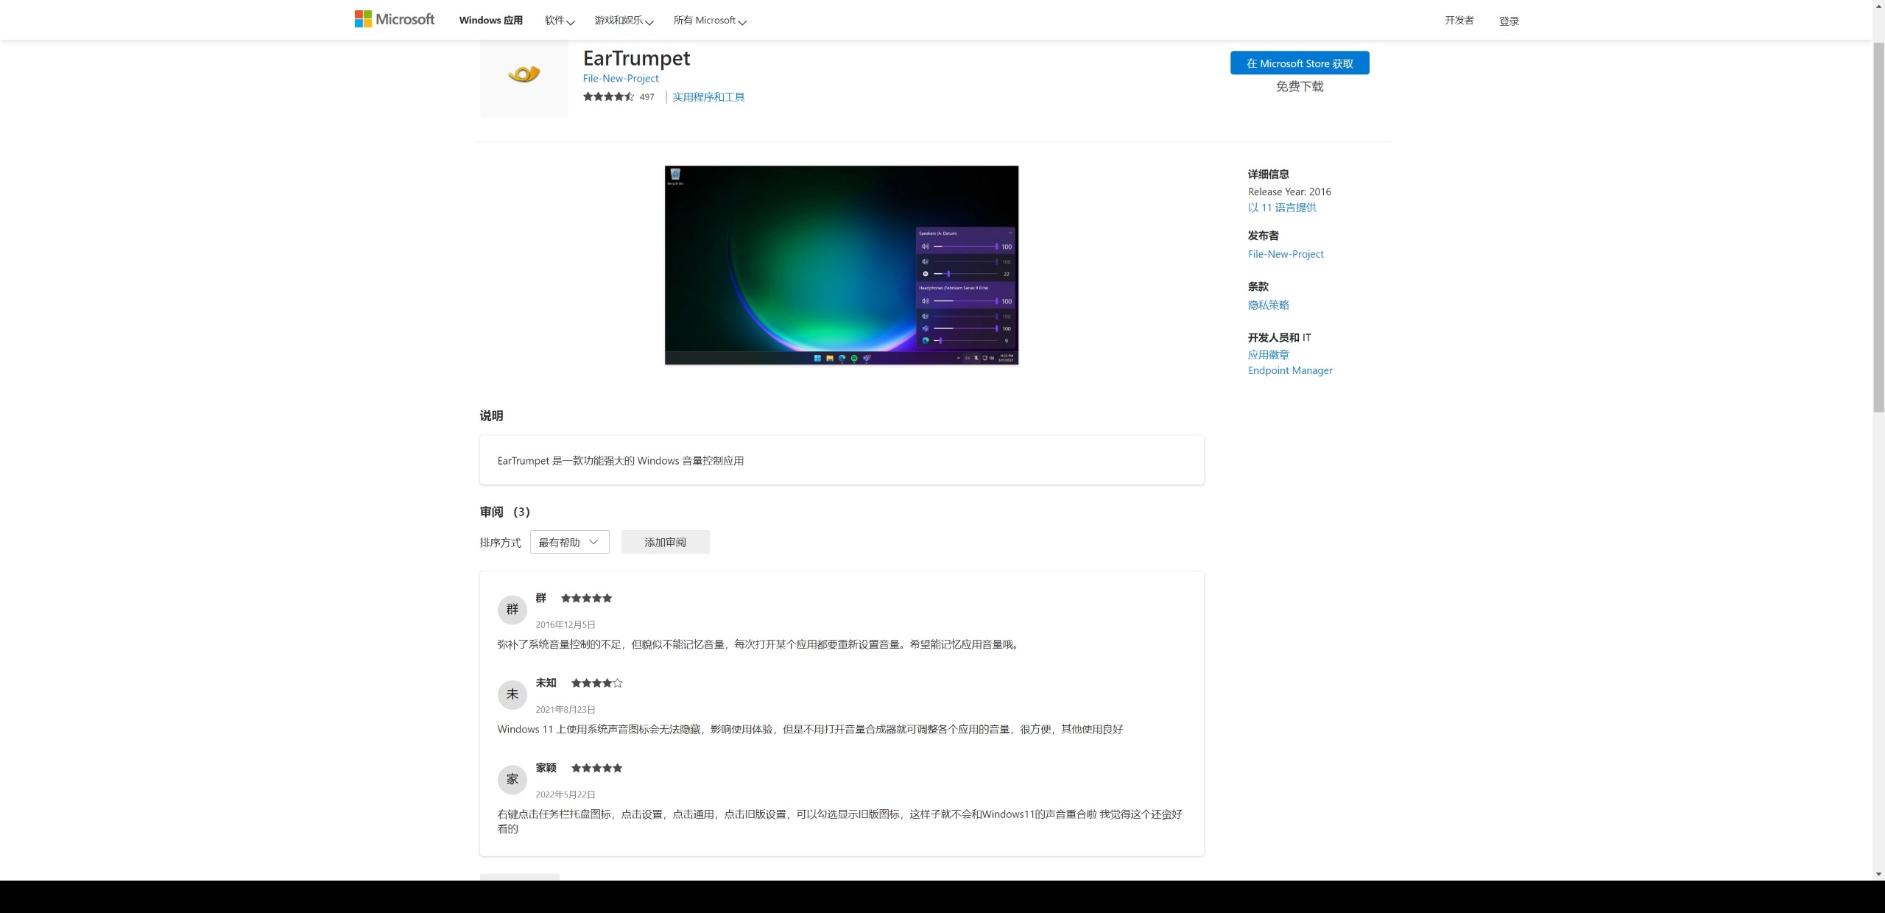Open the 隐私策略 privacy link
Image resolution: width=1885 pixels, height=913 pixels.
coord(1267,304)
